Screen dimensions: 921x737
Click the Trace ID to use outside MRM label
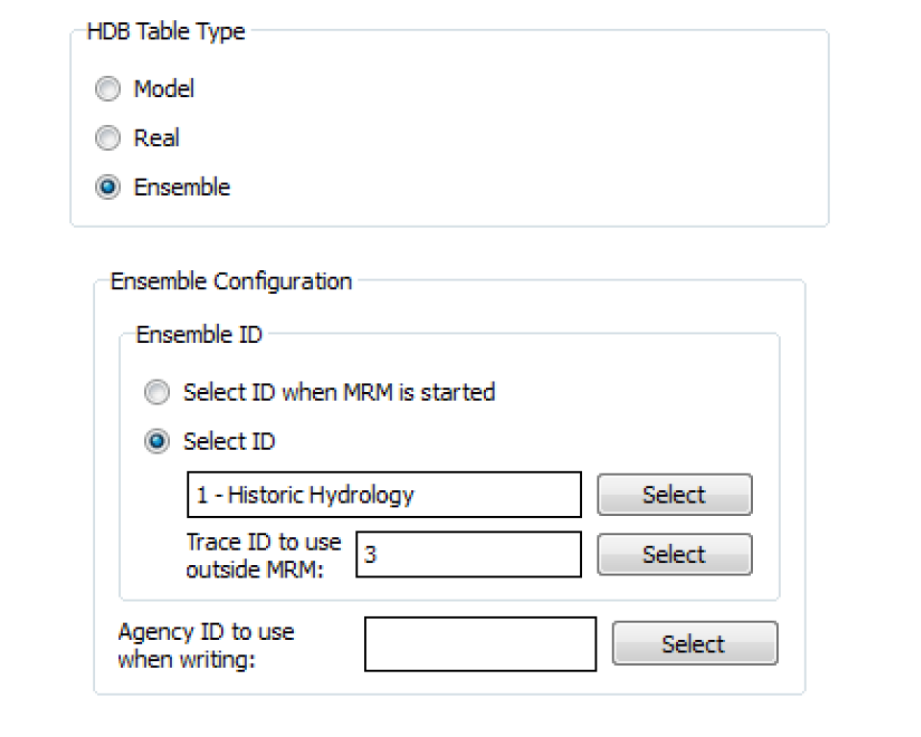pos(264,554)
